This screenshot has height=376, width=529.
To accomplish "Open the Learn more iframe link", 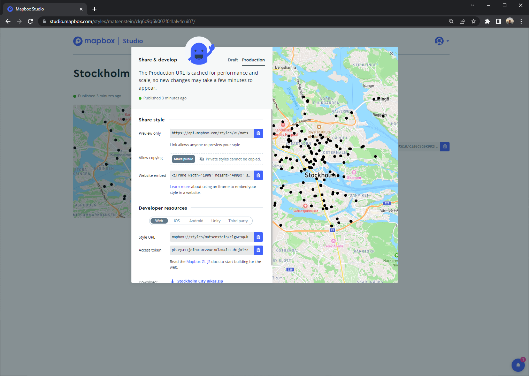I will [180, 187].
